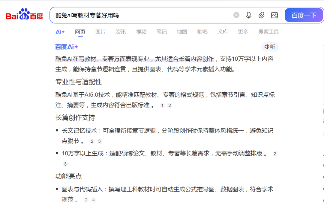Open citation 3 below 10万字以上生成 line

point(65,164)
